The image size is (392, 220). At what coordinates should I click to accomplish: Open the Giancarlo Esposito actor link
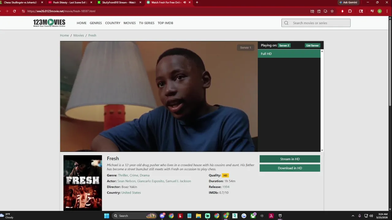pos(151,181)
